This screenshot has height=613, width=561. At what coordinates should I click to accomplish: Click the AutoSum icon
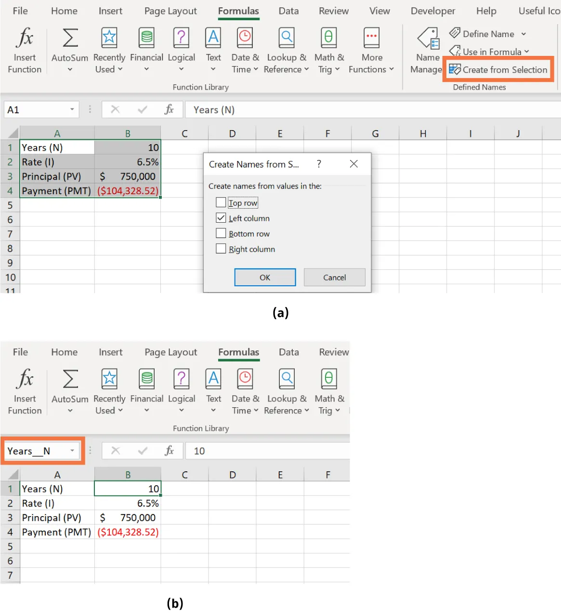coord(69,38)
